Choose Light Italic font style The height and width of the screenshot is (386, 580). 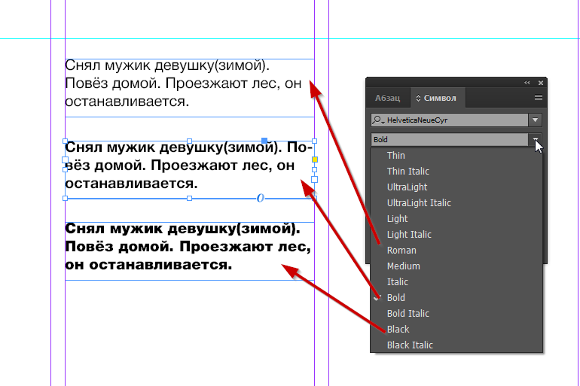pyautogui.click(x=409, y=235)
